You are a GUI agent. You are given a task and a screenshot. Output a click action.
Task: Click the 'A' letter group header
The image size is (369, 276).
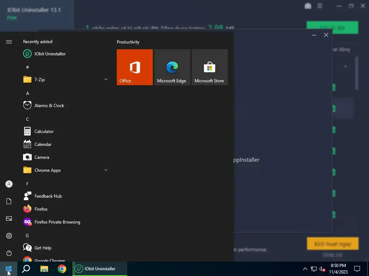point(27,93)
